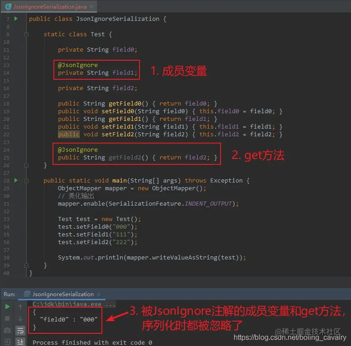Click the 美化输出 comment line
The height and width of the screenshot is (346, 351).
[x=76, y=196]
